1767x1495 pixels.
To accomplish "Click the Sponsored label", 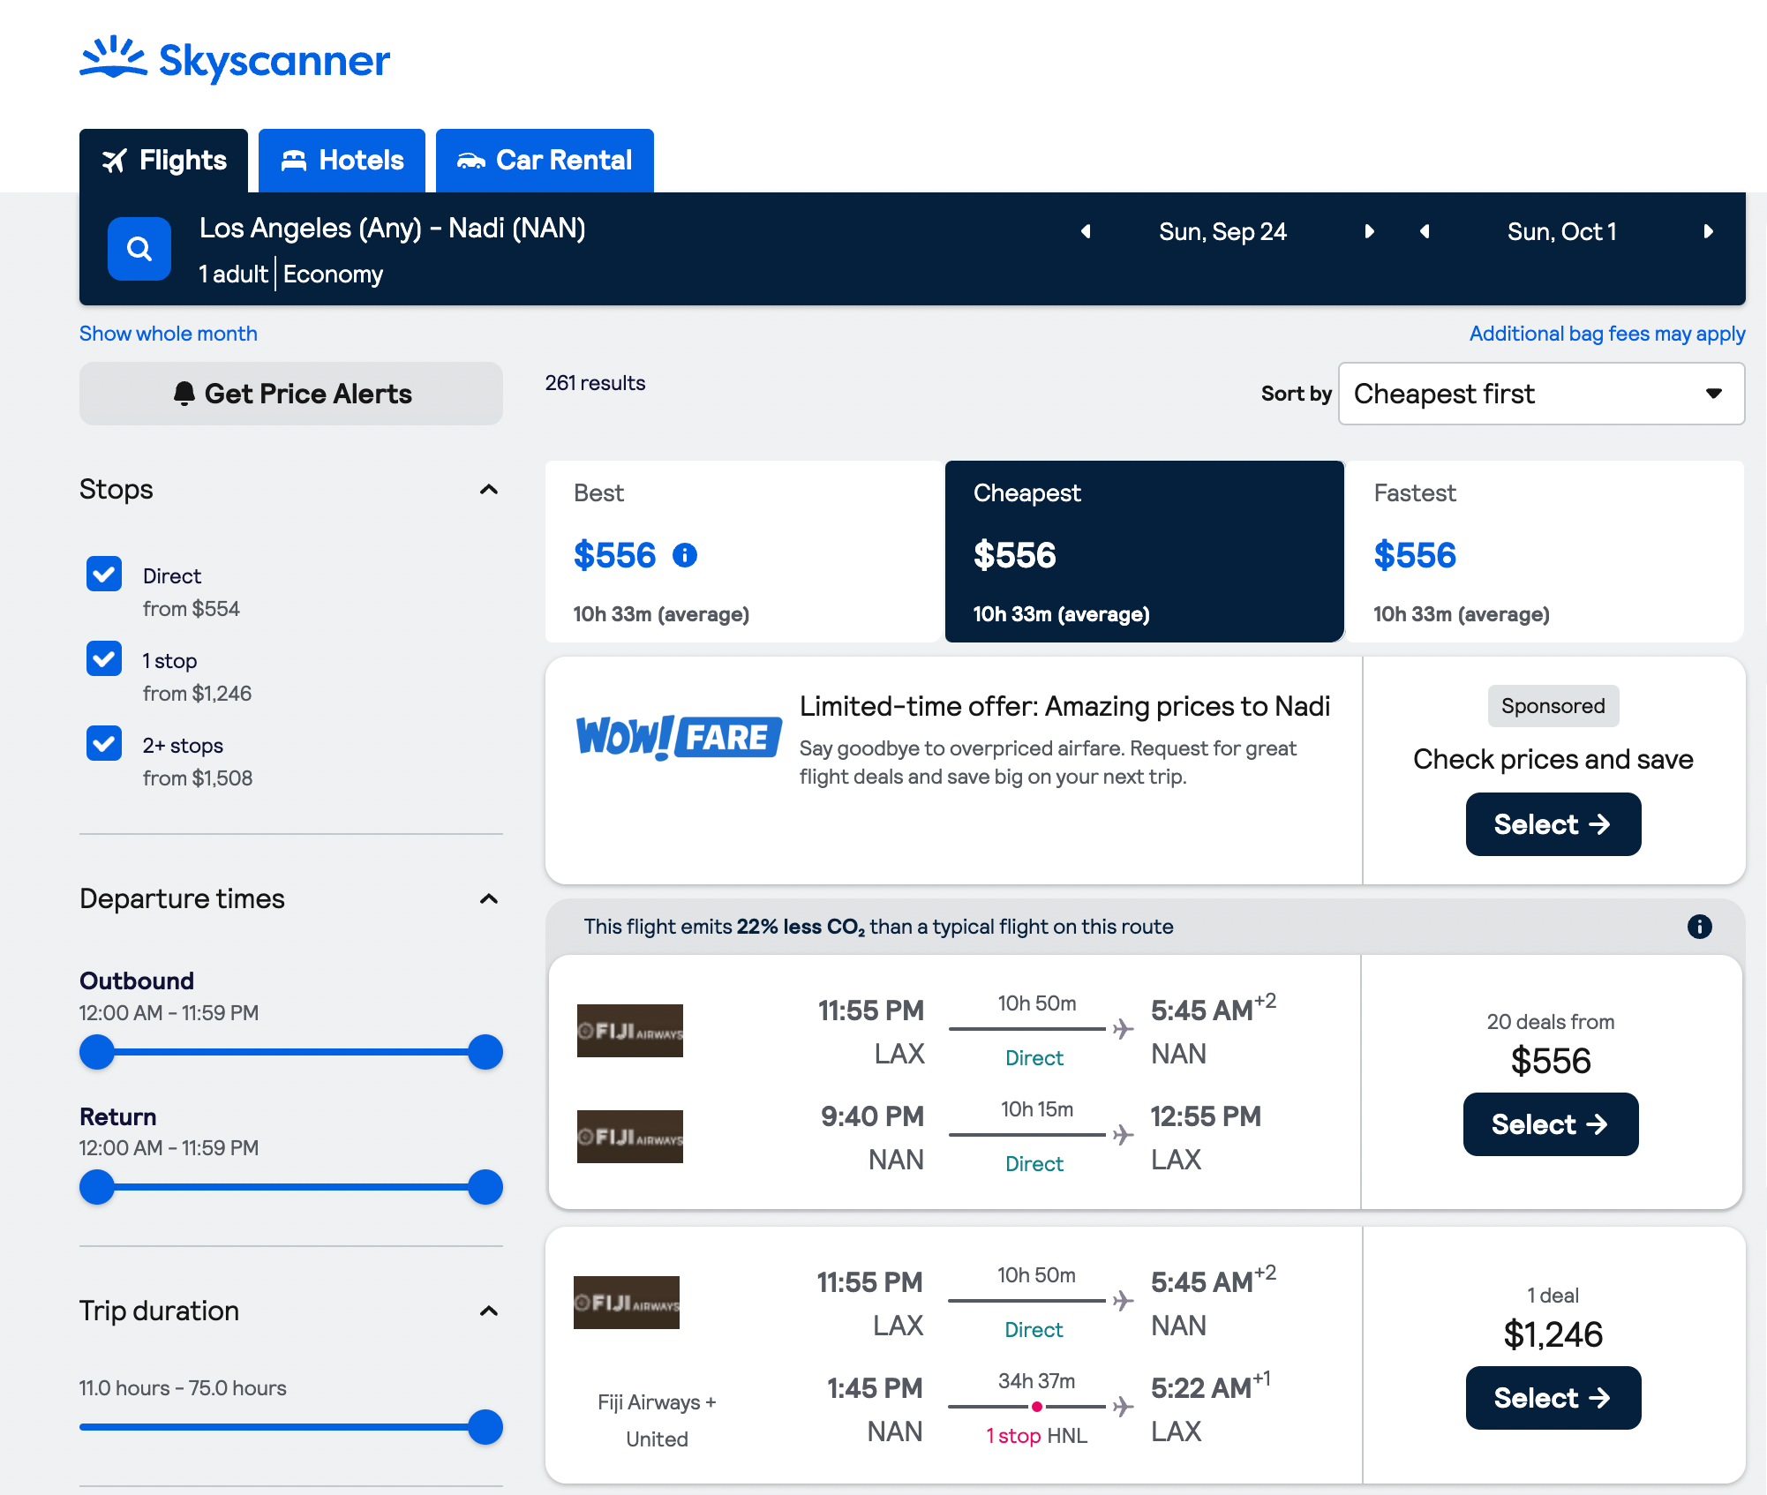I will tap(1553, 706).
